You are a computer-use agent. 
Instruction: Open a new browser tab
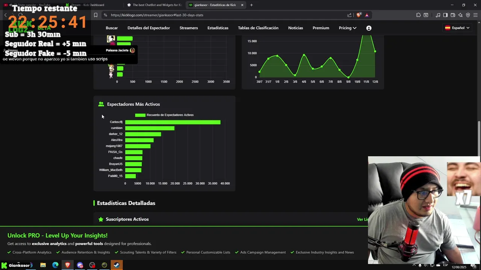(x=251, y=5)
